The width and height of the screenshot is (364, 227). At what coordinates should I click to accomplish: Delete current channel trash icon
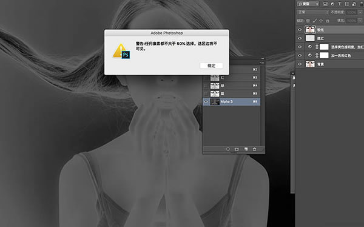(254, 149)
